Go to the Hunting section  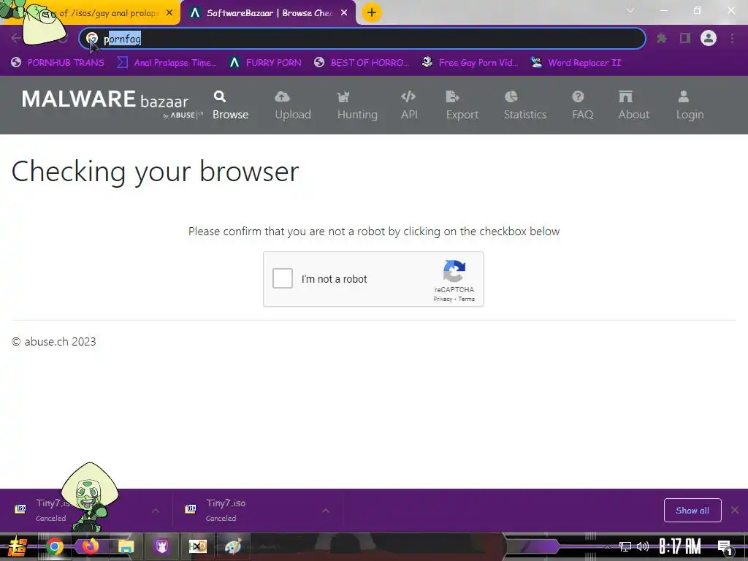(356, 105)
